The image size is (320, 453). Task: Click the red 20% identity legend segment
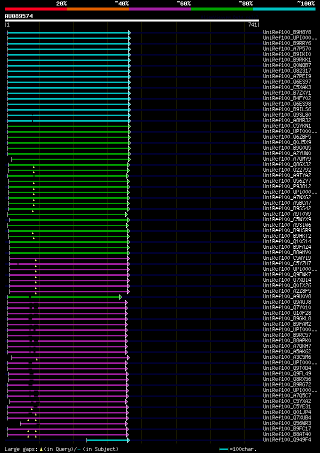(36, 9)
